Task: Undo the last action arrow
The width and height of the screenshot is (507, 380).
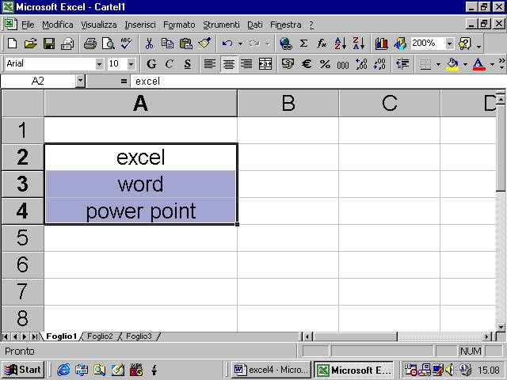Action: click(227, 44)
